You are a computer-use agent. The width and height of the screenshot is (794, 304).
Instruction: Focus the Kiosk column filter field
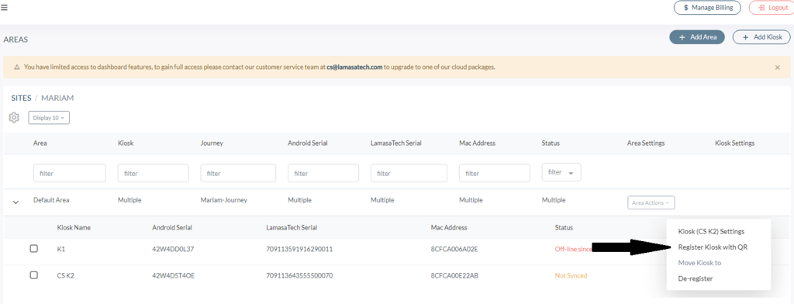pos(154,173)
